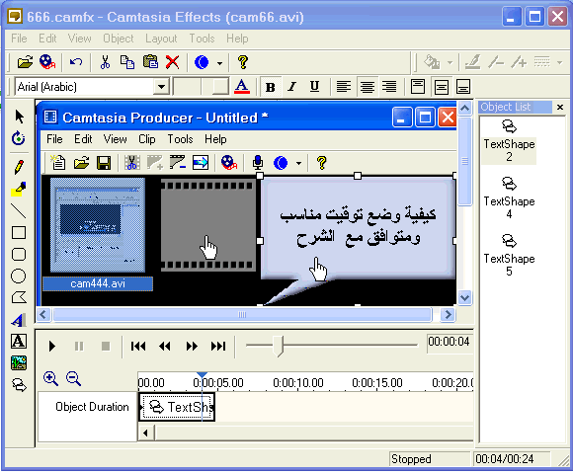The height and width of the screenshot is (474, 573).
Task: Expand the blue moon icon dropdown arrow
Action: (219, 63)
